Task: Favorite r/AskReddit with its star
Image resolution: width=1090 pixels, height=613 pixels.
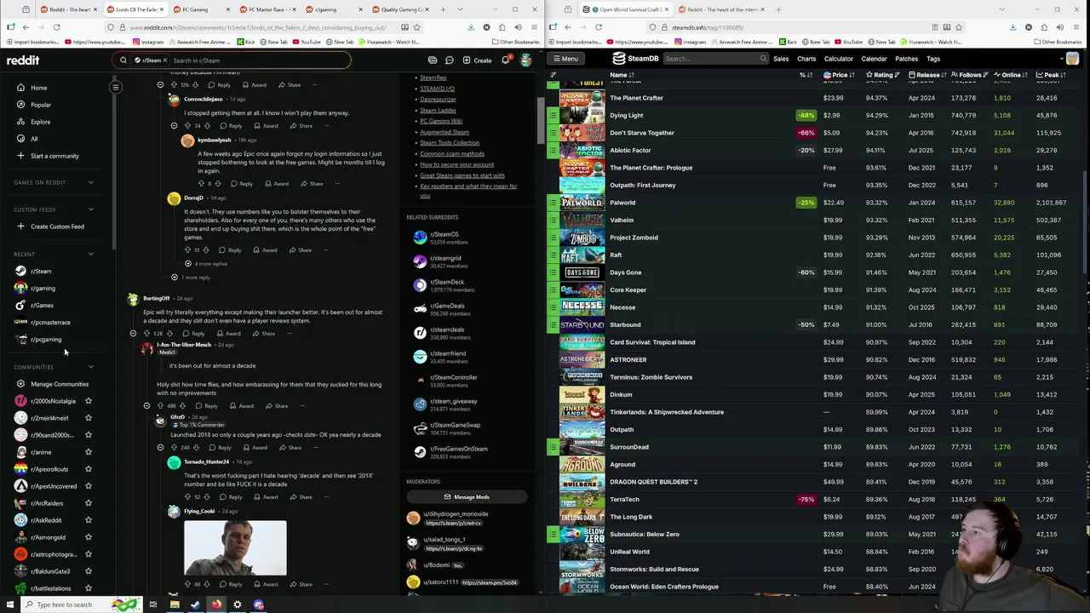Action: click(x=88, y=520)
